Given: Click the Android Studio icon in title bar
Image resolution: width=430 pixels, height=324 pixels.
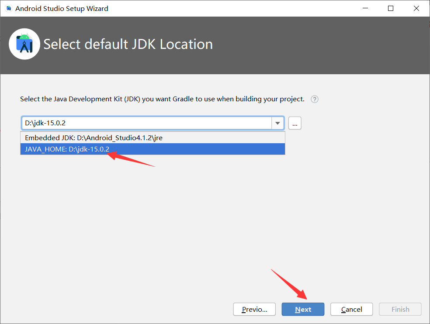Looking at the screenshot, I should click(8, 8).
